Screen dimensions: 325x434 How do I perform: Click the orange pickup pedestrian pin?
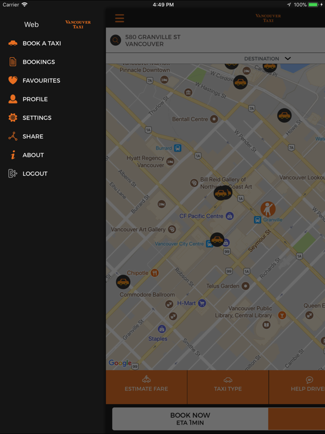click(x=268, y=209)
